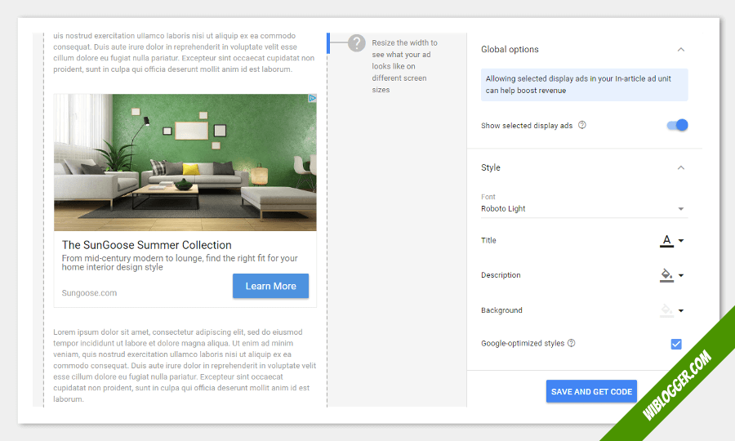735x441 pixels.
Task: Click the ad description 'From mid-century modern' text
Action: tap(180, 262)
